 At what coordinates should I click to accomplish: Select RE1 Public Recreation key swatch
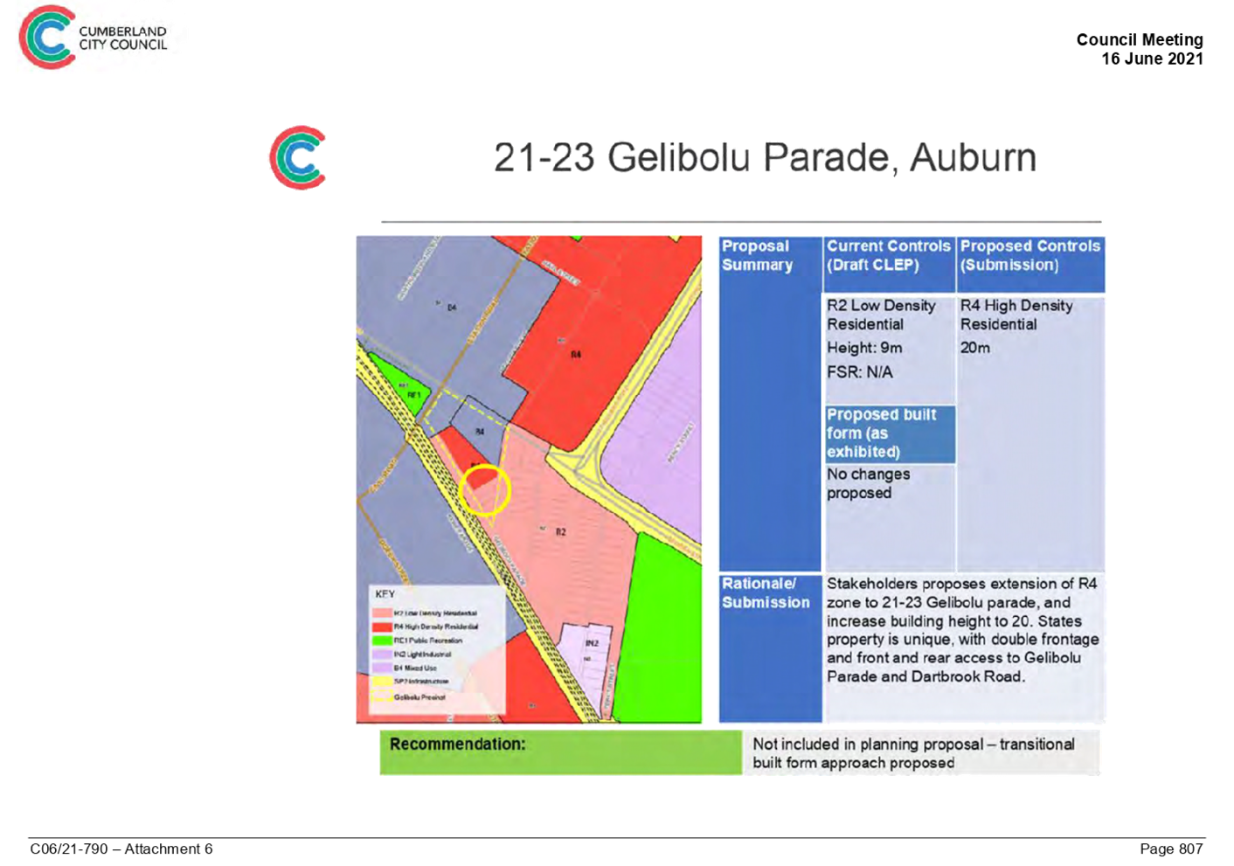click(382, 641)
